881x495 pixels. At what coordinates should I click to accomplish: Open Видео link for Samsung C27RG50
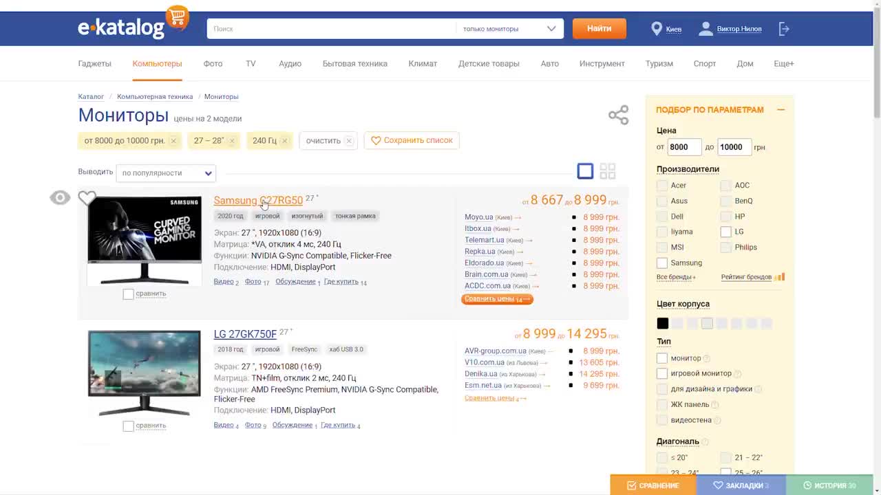[224, 282]
